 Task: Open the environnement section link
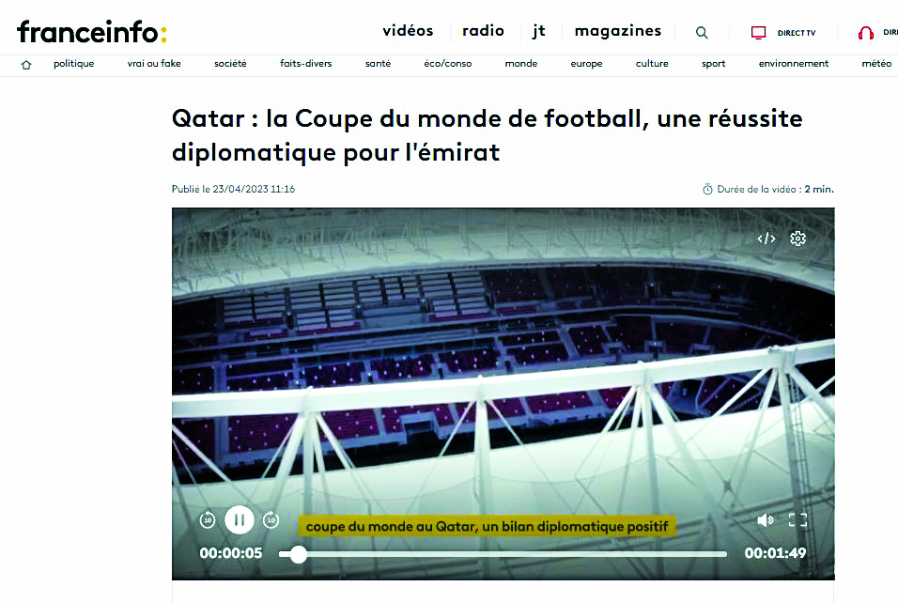(x=793, y=64)
